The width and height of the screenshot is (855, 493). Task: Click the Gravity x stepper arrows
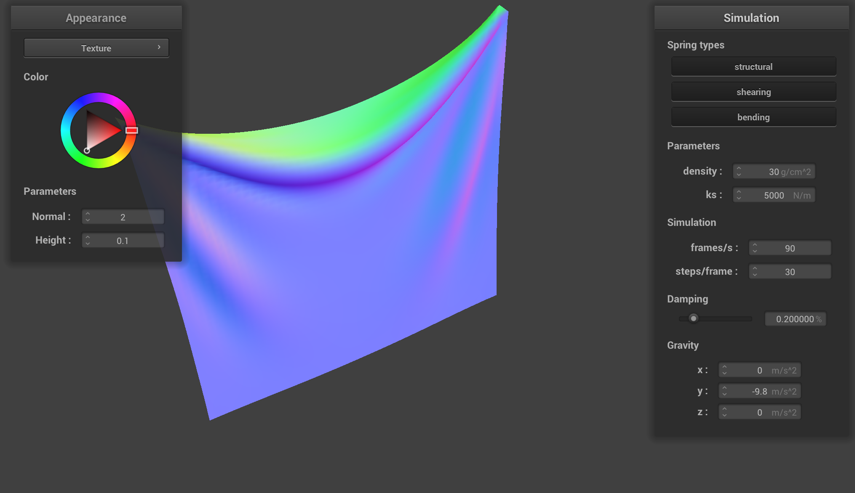coord(724,370)
